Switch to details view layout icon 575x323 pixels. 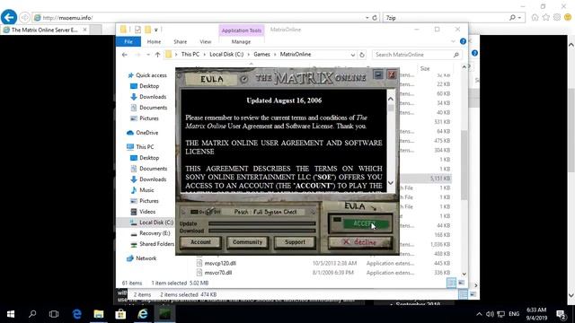point(451,283)
